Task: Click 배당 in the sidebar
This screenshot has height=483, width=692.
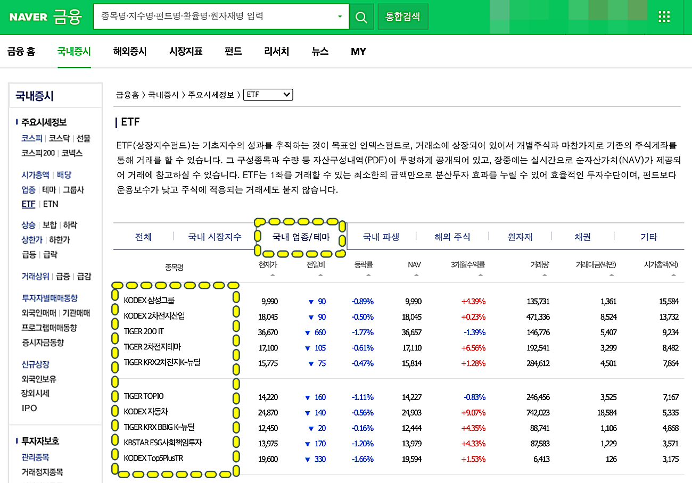Action: tap(64, 175)
